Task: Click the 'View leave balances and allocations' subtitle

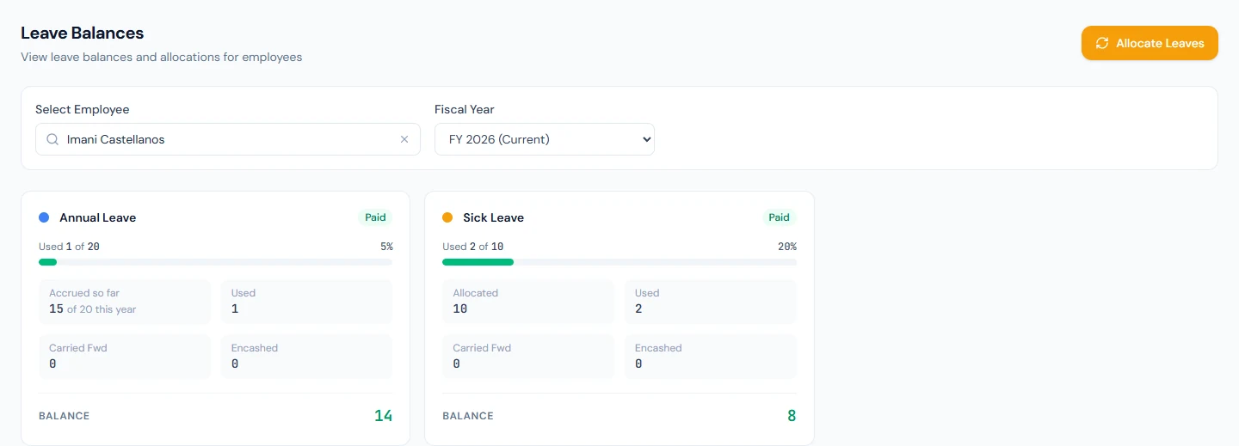Action: [x=162, y=58]
